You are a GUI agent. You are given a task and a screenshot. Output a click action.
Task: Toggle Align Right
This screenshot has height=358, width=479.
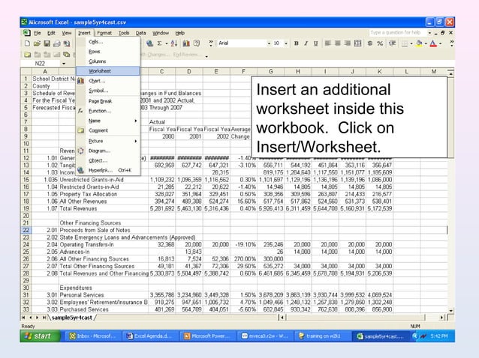348,43
